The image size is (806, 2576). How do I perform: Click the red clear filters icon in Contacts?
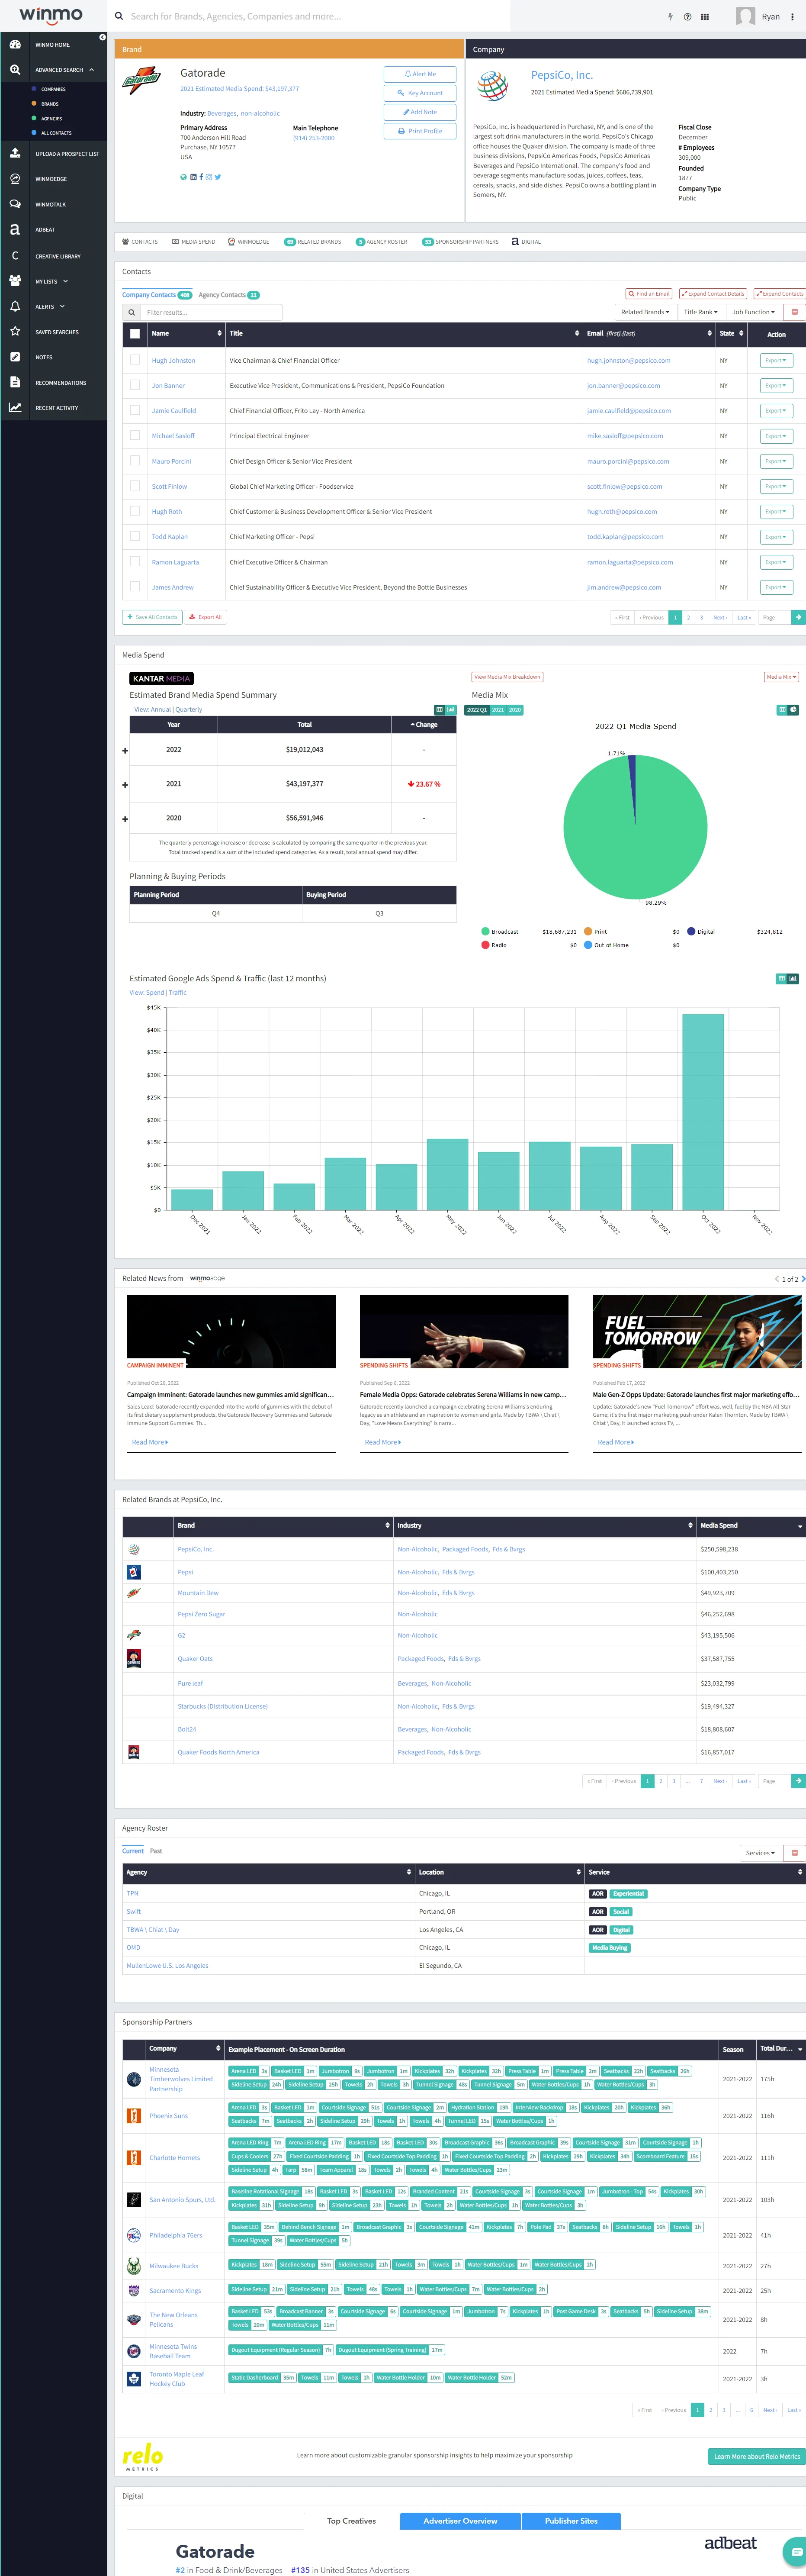[x=795, y=312]
